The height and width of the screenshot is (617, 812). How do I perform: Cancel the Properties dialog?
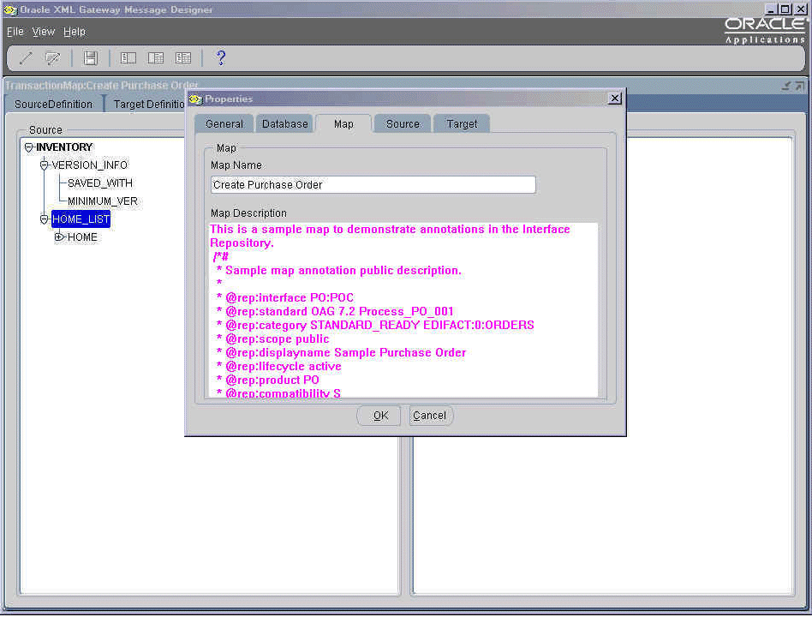point(430,416)
